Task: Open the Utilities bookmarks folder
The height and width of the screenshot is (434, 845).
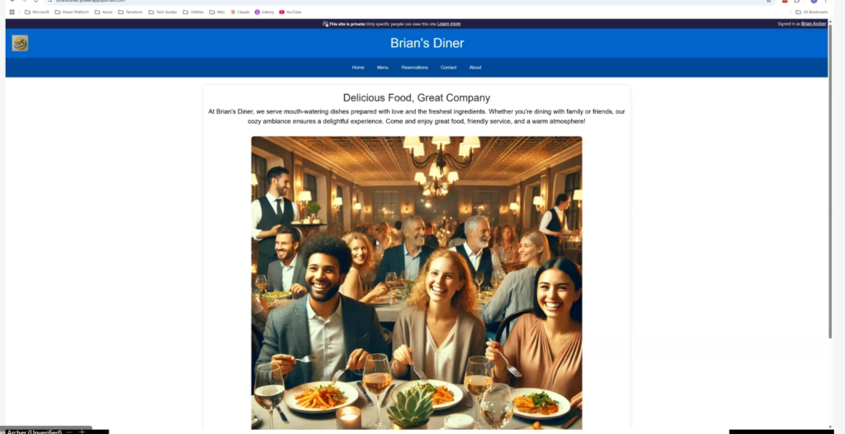Action: click(x=193, y=12)
